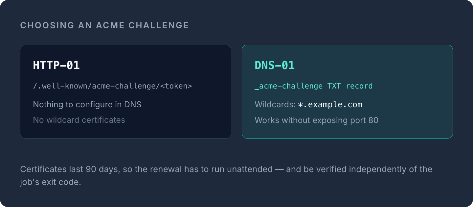Click the HTTP-01 card title
The image size is (473, 207).
pyautogui.click(x=56, y=65)
